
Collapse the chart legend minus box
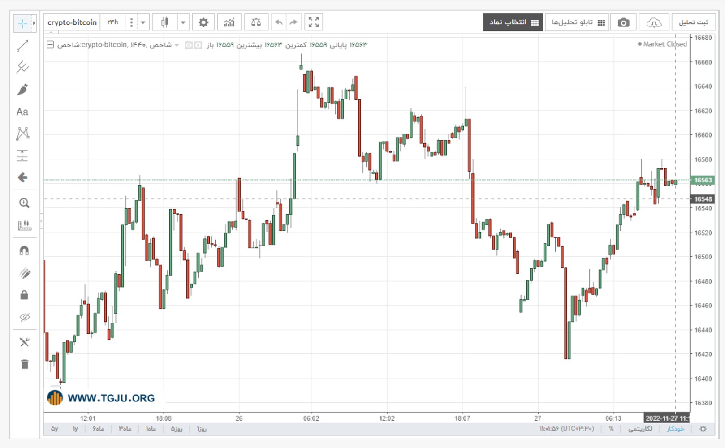(x=51, y=44)
